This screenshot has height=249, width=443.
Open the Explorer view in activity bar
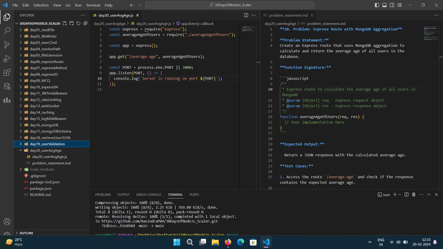(7, 17)
